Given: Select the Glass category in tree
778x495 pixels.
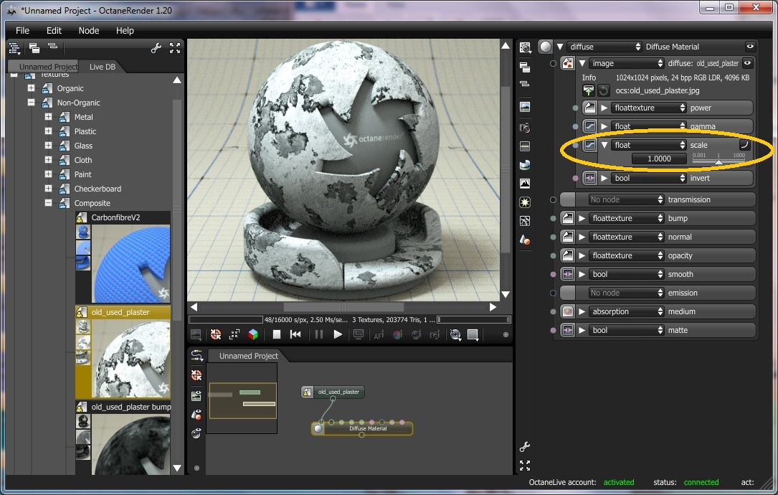Looking at the screenshot, I should coord(83,146).
